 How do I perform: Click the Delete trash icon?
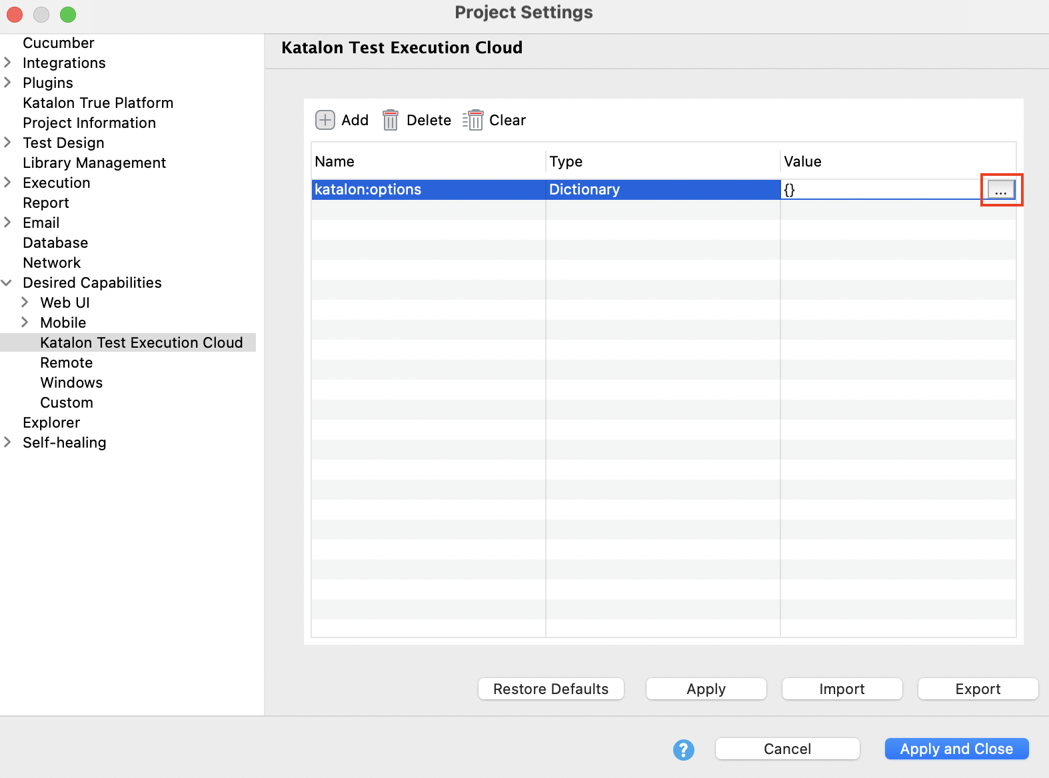(x=391, y=120)
